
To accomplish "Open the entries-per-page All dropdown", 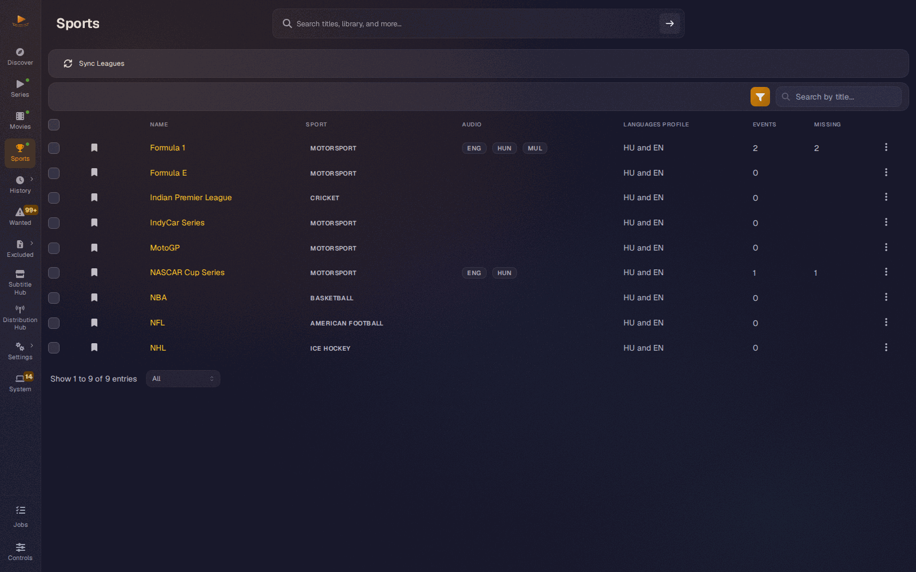I will click(x=183, y=379).
